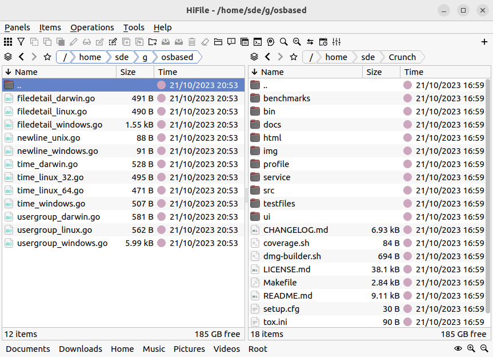Click the head-shaped location icon in toolbar
This screenshot has height=357, width=493.
tap(271, 42)
